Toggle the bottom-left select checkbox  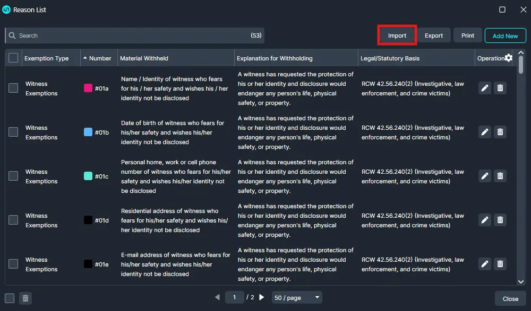pos(10,298)
